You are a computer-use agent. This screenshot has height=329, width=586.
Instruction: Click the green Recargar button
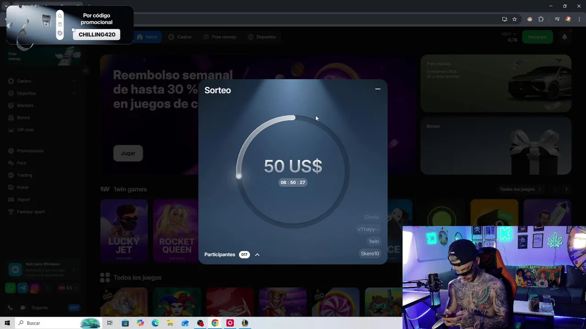coord(537,37)
